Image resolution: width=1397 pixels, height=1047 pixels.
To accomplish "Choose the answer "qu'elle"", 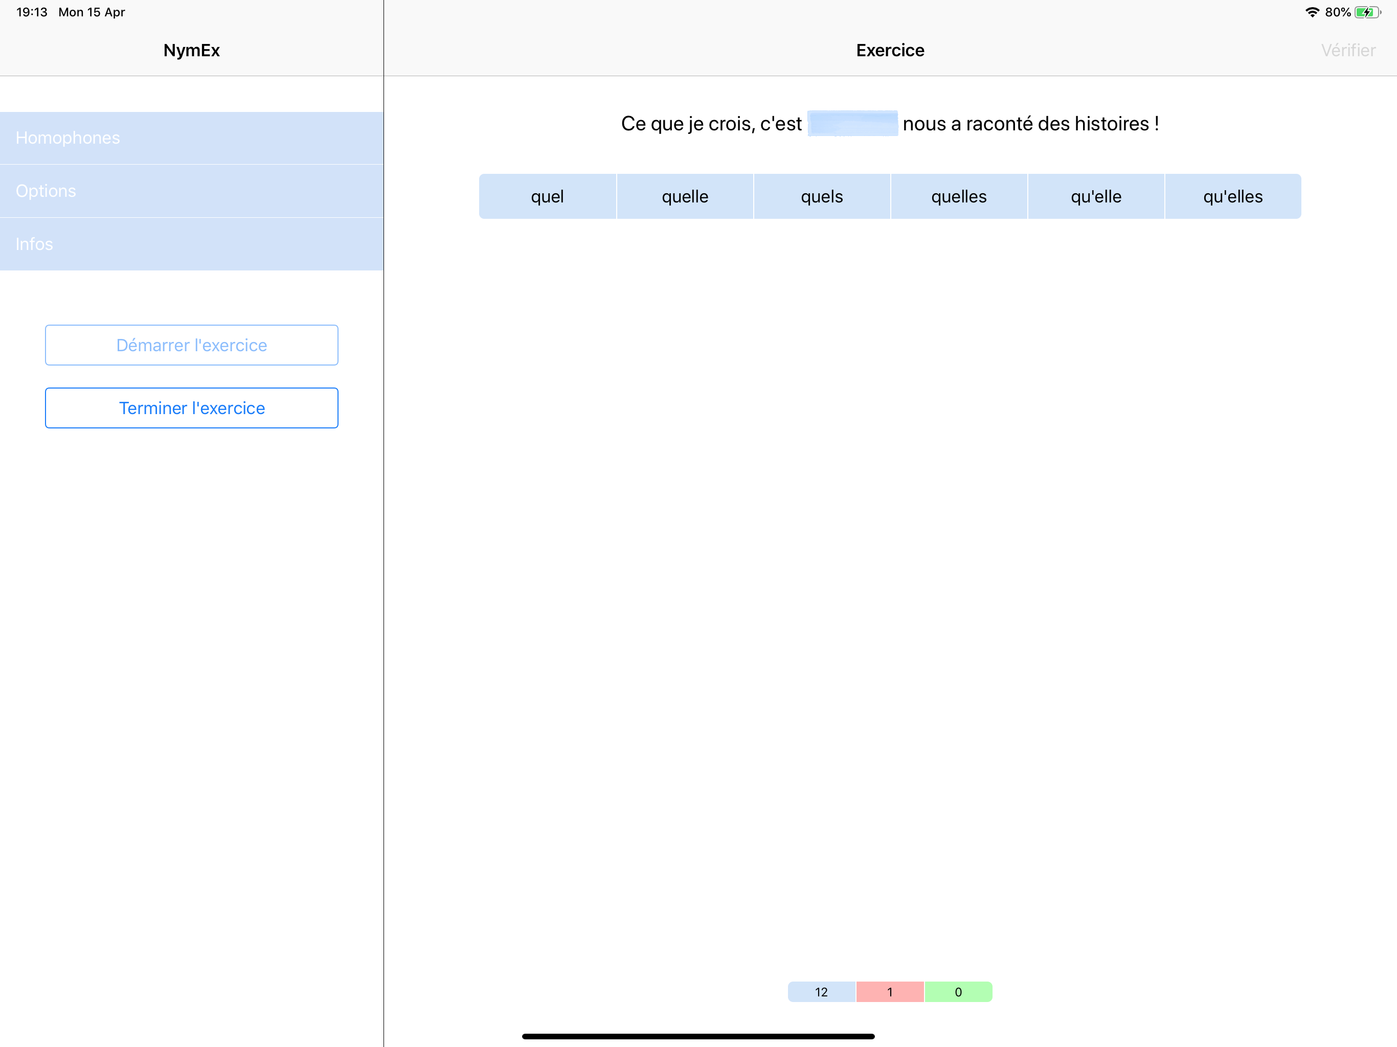I will (1096, 196).
